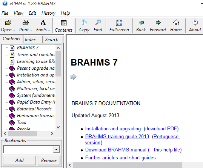The width and height of the screenshot is (203, 168).
Task: Click Recent upgrade notes book icon
Action: click(x=12, y=68)
